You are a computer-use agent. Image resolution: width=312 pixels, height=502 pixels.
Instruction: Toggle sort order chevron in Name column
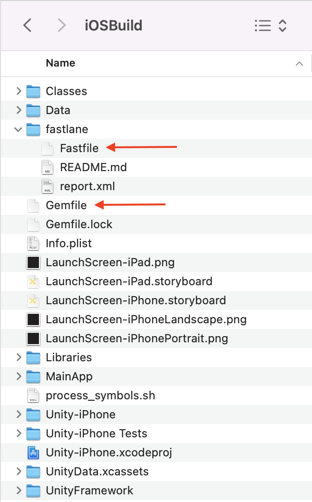(x=299, y=64)
